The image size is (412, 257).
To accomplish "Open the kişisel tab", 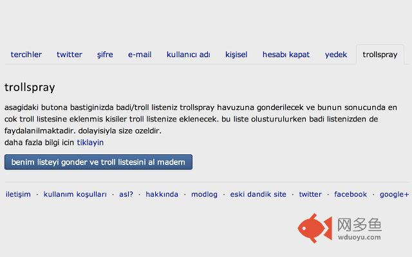I will click(x=236, y=55).
